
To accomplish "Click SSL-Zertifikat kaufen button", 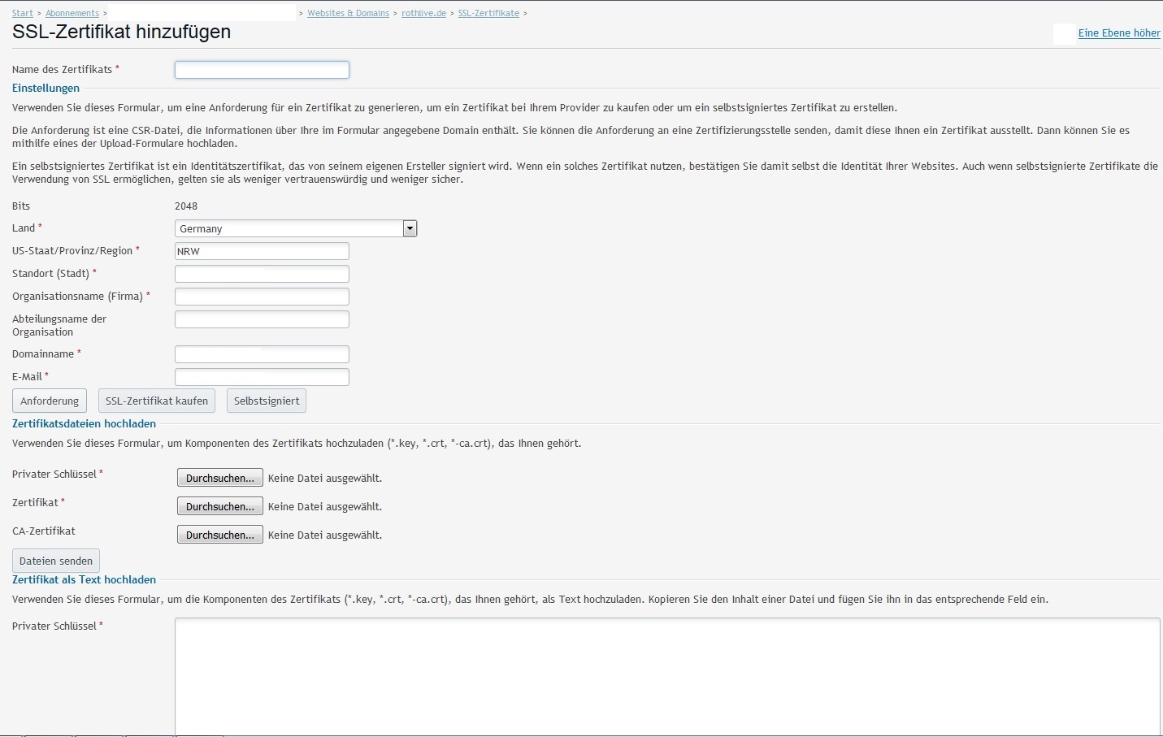I will click(x=157, y=401).
